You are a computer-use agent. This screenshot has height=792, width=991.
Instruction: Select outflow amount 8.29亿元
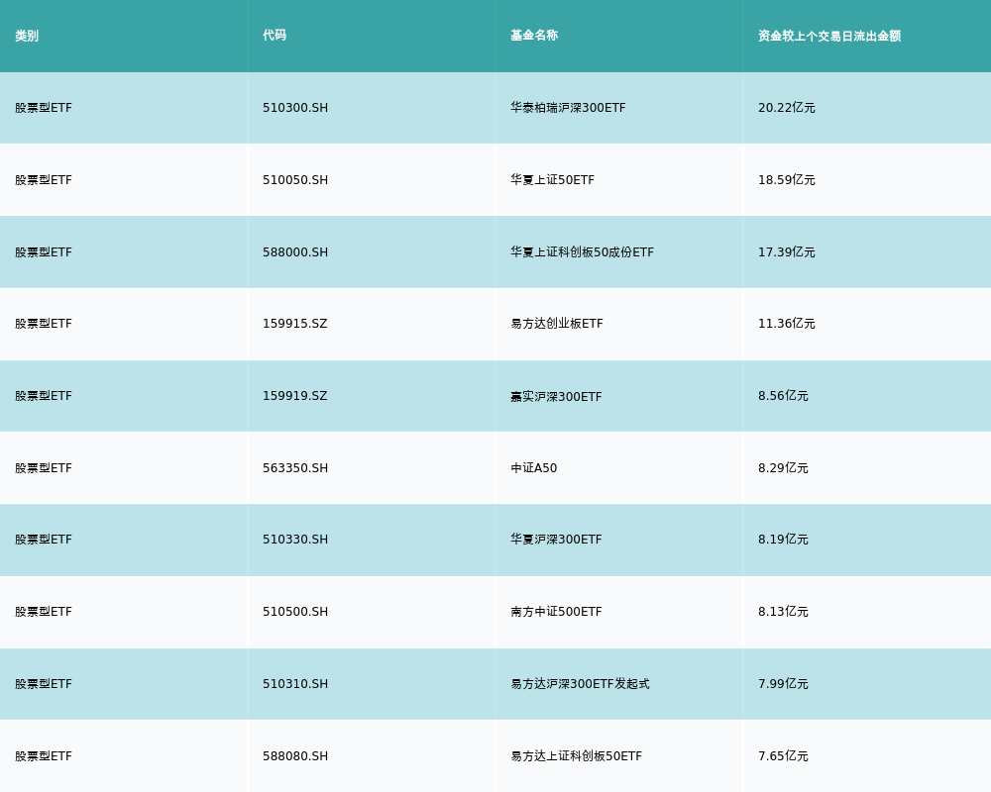click(783, 468)
